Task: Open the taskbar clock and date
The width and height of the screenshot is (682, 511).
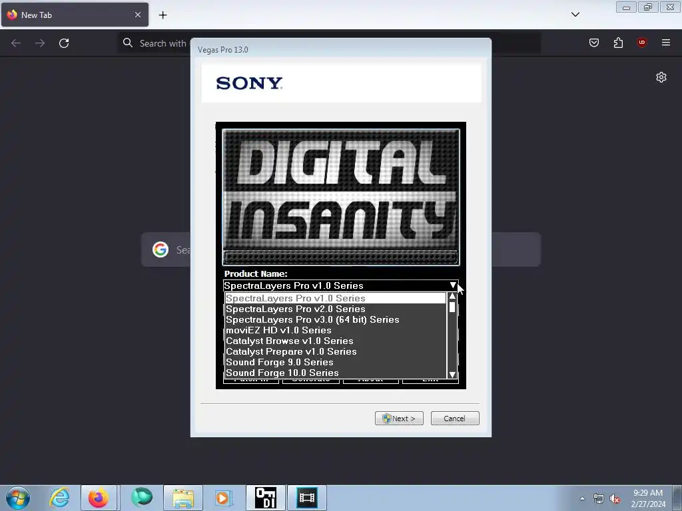Action: point(648,498)
